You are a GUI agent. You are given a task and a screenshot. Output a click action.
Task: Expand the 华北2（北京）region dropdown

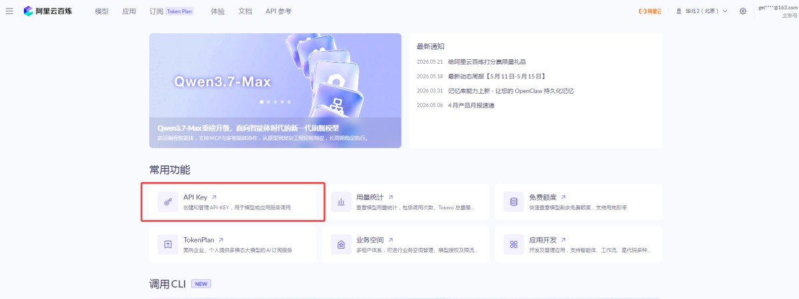[702, 11]
